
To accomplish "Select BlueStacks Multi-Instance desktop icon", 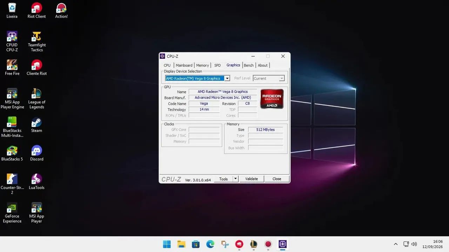I will [12, 127].
